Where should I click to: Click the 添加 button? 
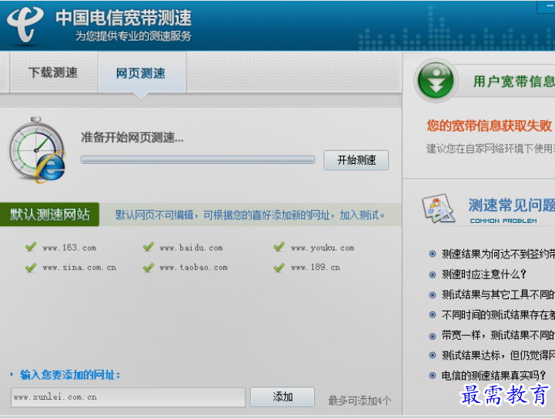(x=283, y=397)
